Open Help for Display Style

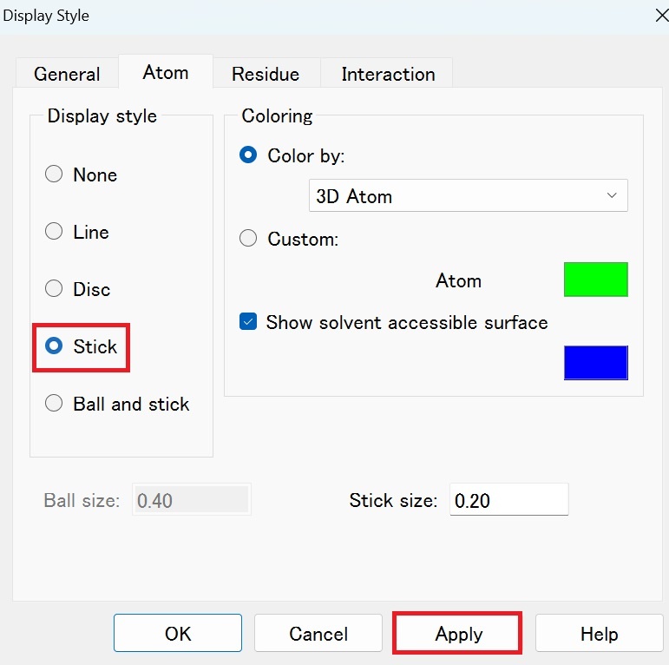tap(599, 633)
